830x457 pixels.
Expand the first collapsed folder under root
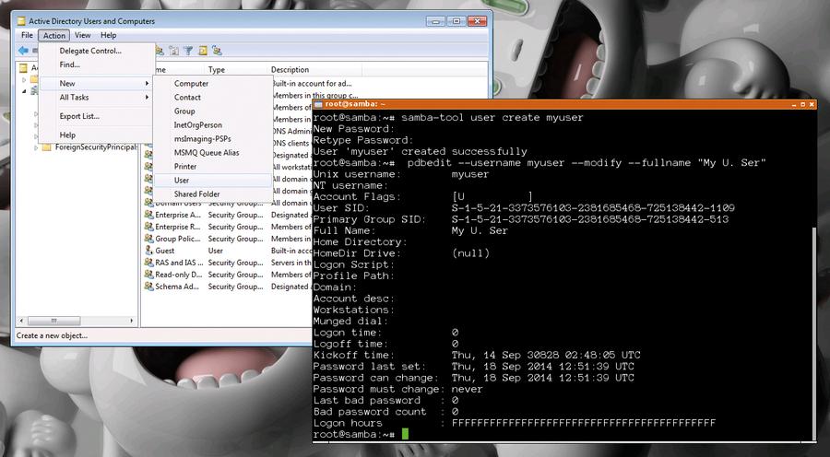[24, 80]
